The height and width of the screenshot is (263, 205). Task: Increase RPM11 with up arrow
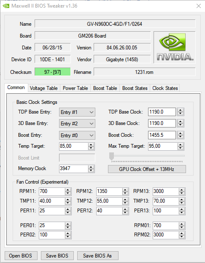click(68, 190)
